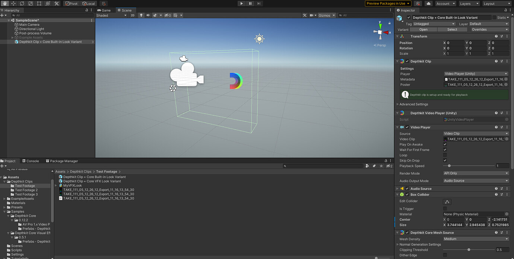Open the Layers dropdown in top toolbar
Viewport: 514px width, 259px height.
click(x=469, y=3)
